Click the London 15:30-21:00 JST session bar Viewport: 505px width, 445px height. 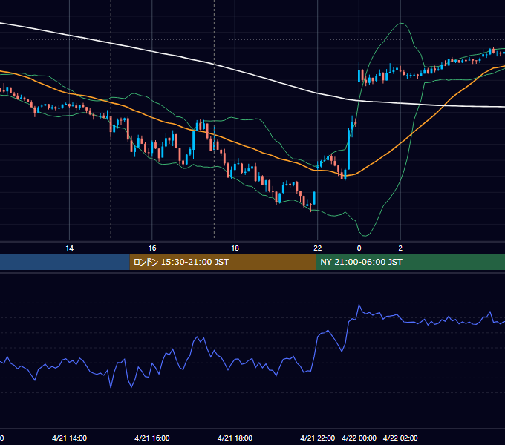pos(223,262)
